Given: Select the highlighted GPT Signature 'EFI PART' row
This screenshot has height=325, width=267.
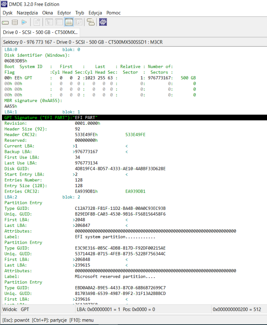Looking at the screenshot, I should (134, 117).
